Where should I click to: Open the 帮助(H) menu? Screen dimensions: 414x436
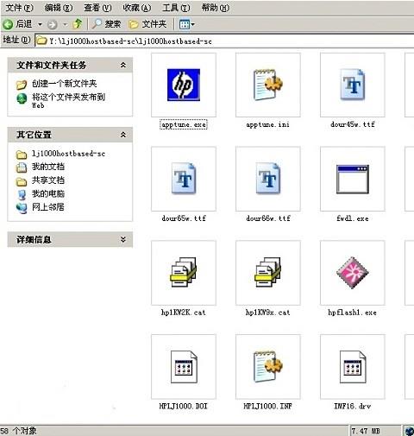[215, 8]
